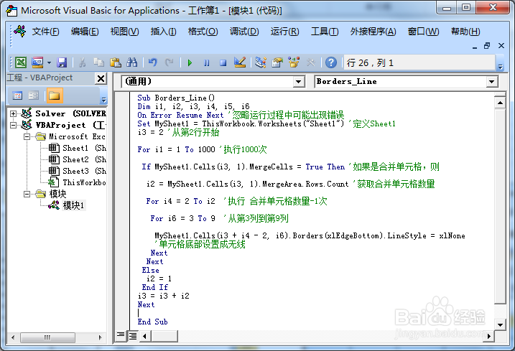
Task: Open the Insert UserForm dropdown arrow
Action: click(49, 62)
